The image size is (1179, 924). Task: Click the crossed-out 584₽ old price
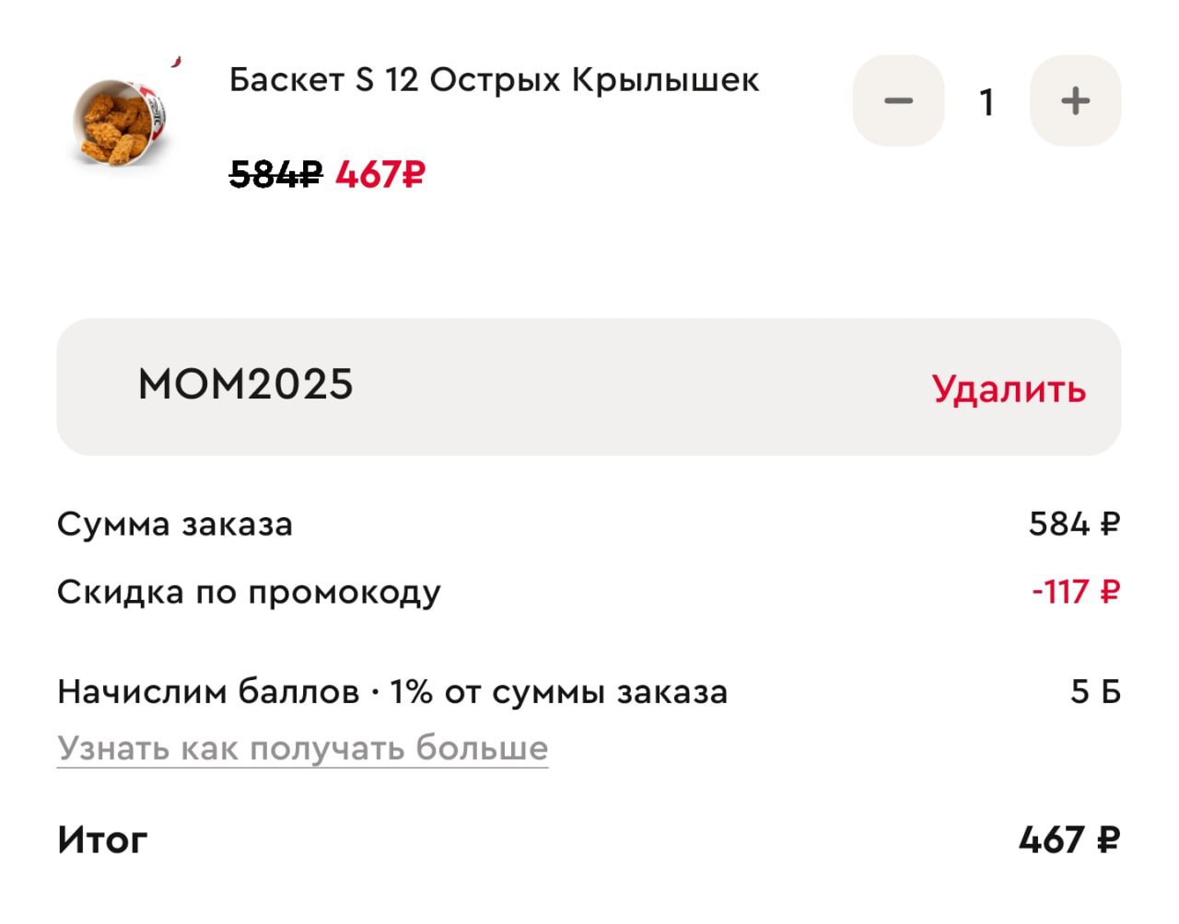[275, 173]
